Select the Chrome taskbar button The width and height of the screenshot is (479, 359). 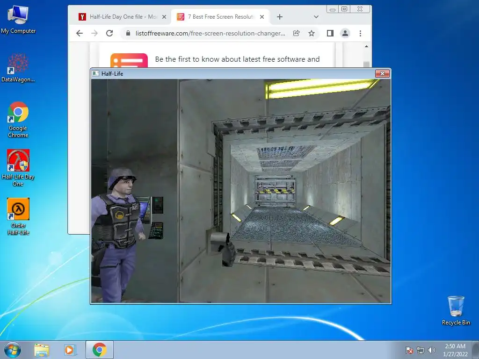point(100,350)
